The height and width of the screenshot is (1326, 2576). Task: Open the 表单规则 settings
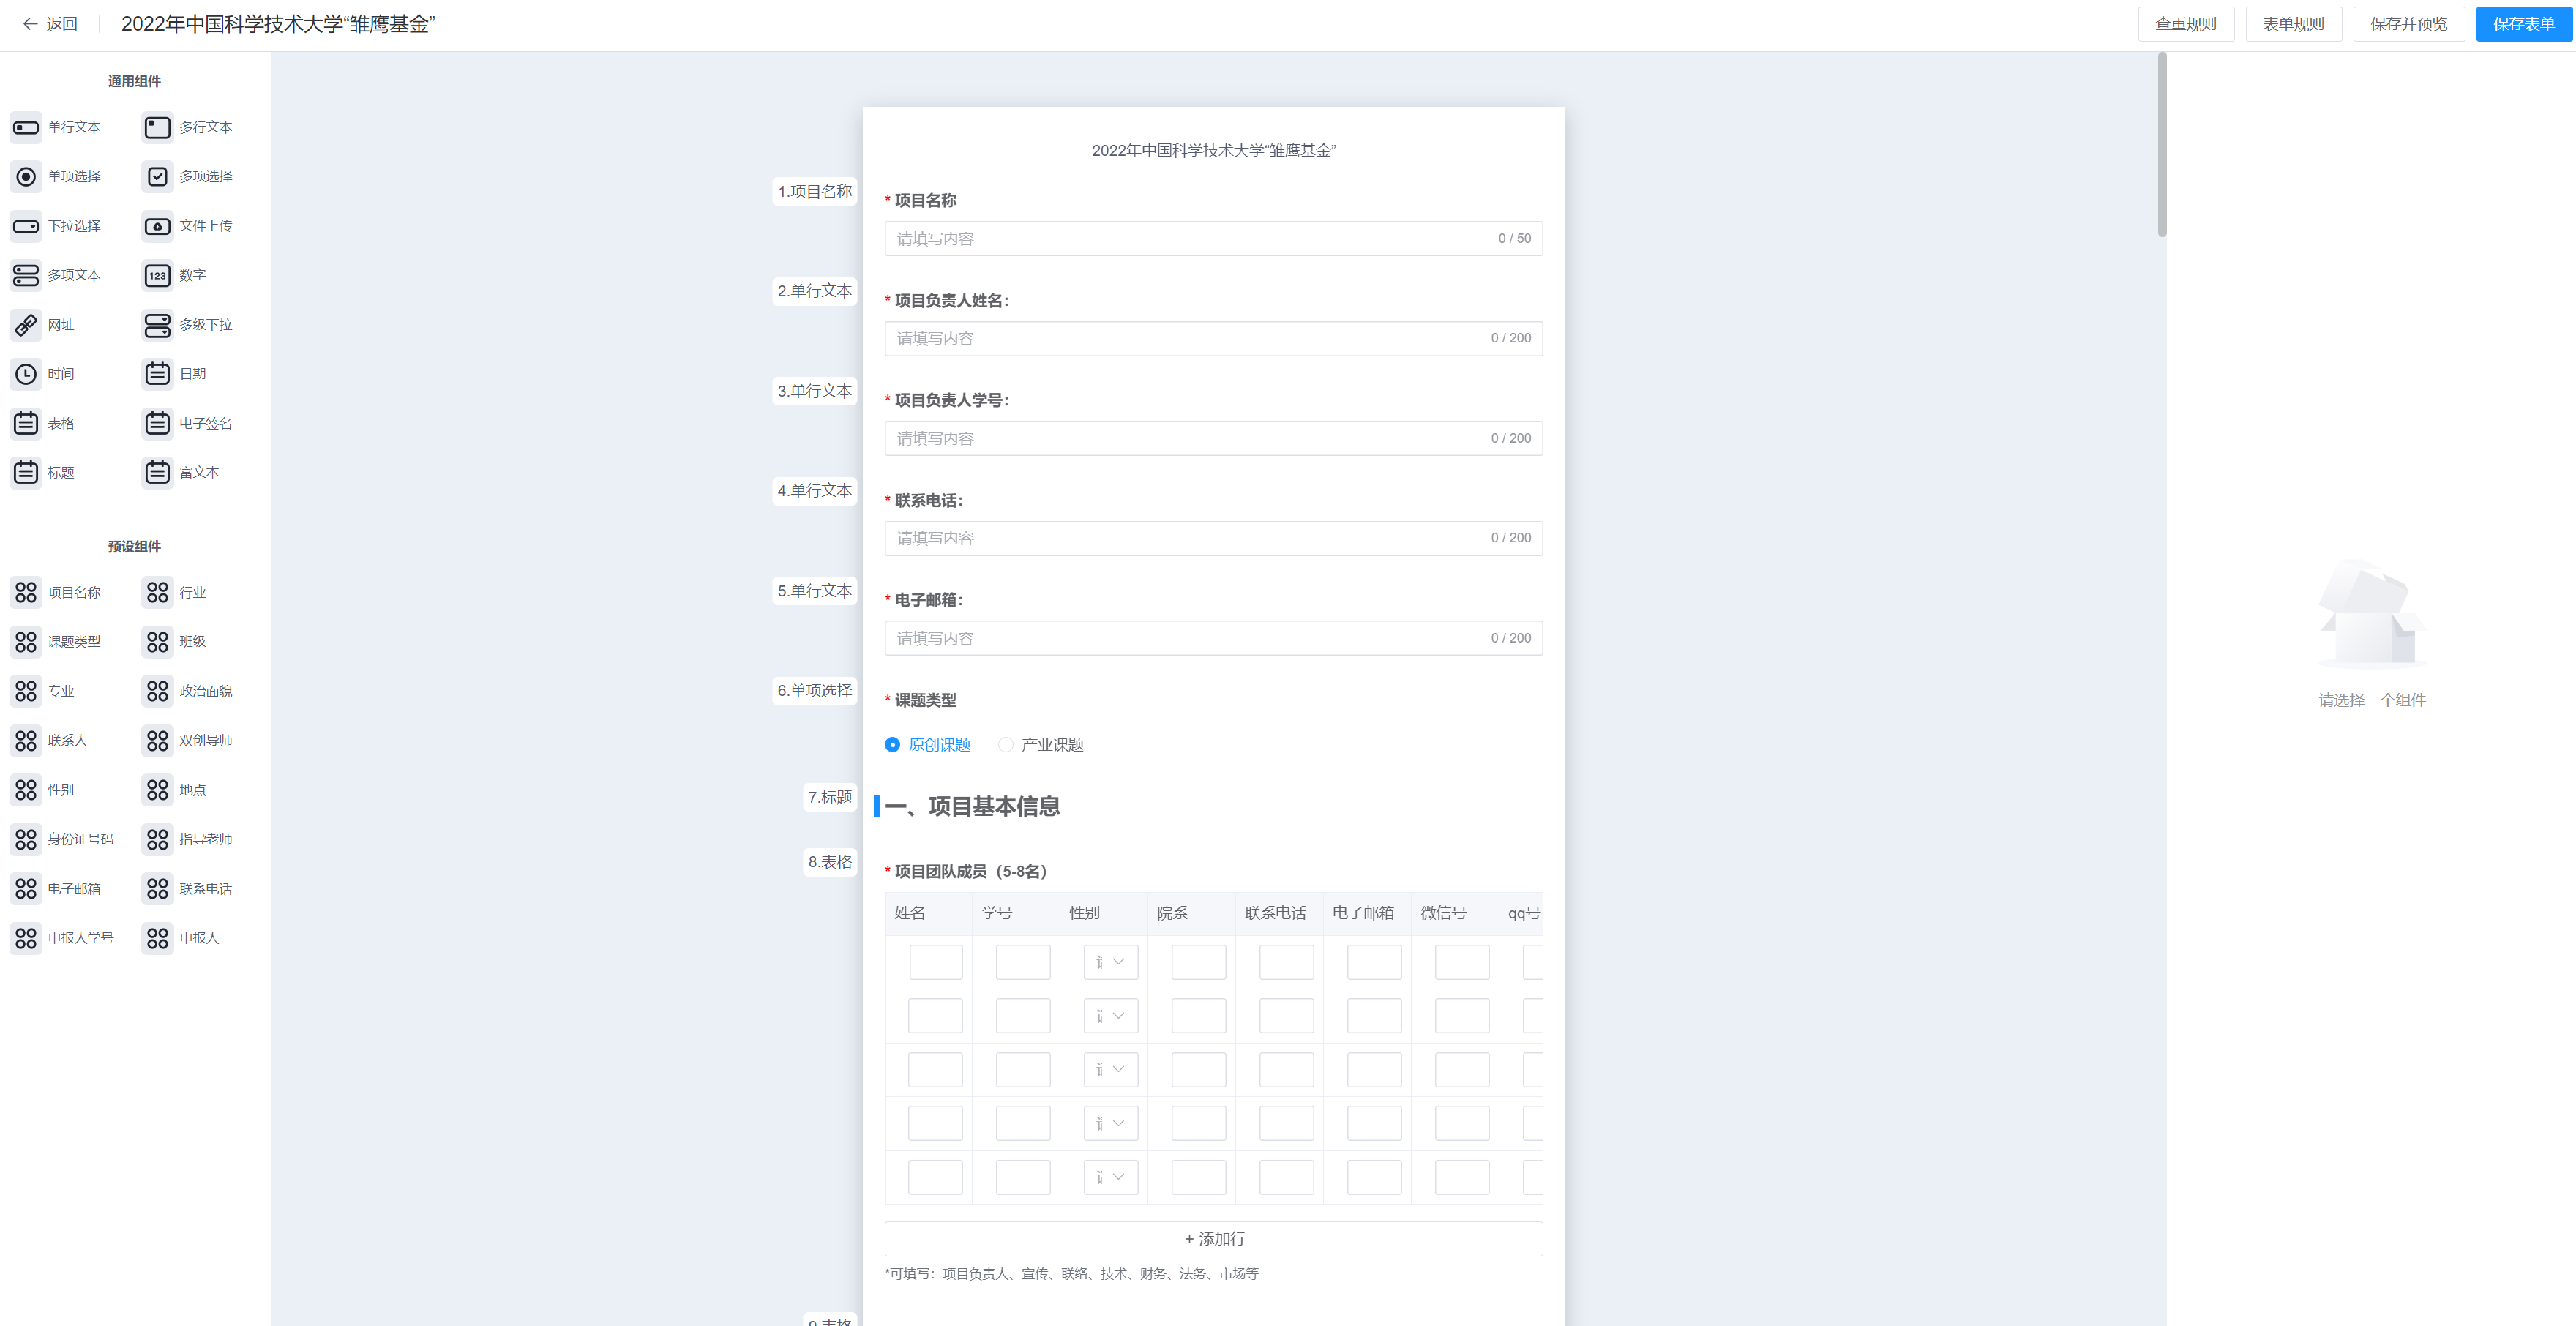2294,24
